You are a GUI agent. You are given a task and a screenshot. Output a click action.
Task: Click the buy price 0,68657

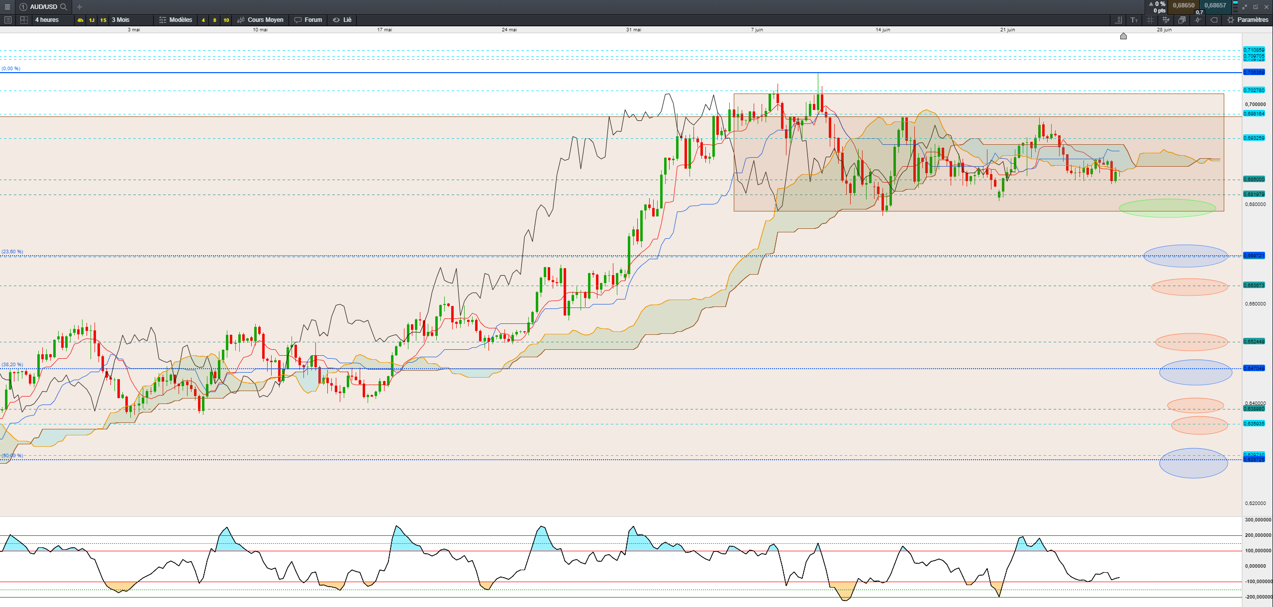pyautogui.click(x=1215, y=5)
